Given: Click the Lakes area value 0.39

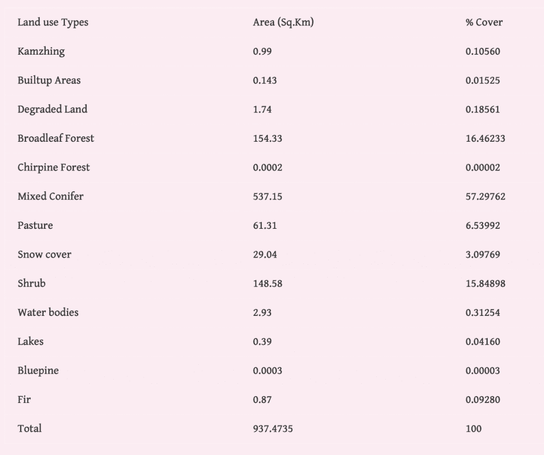Looking at the screenshot, I should click(x=262, y=342).
